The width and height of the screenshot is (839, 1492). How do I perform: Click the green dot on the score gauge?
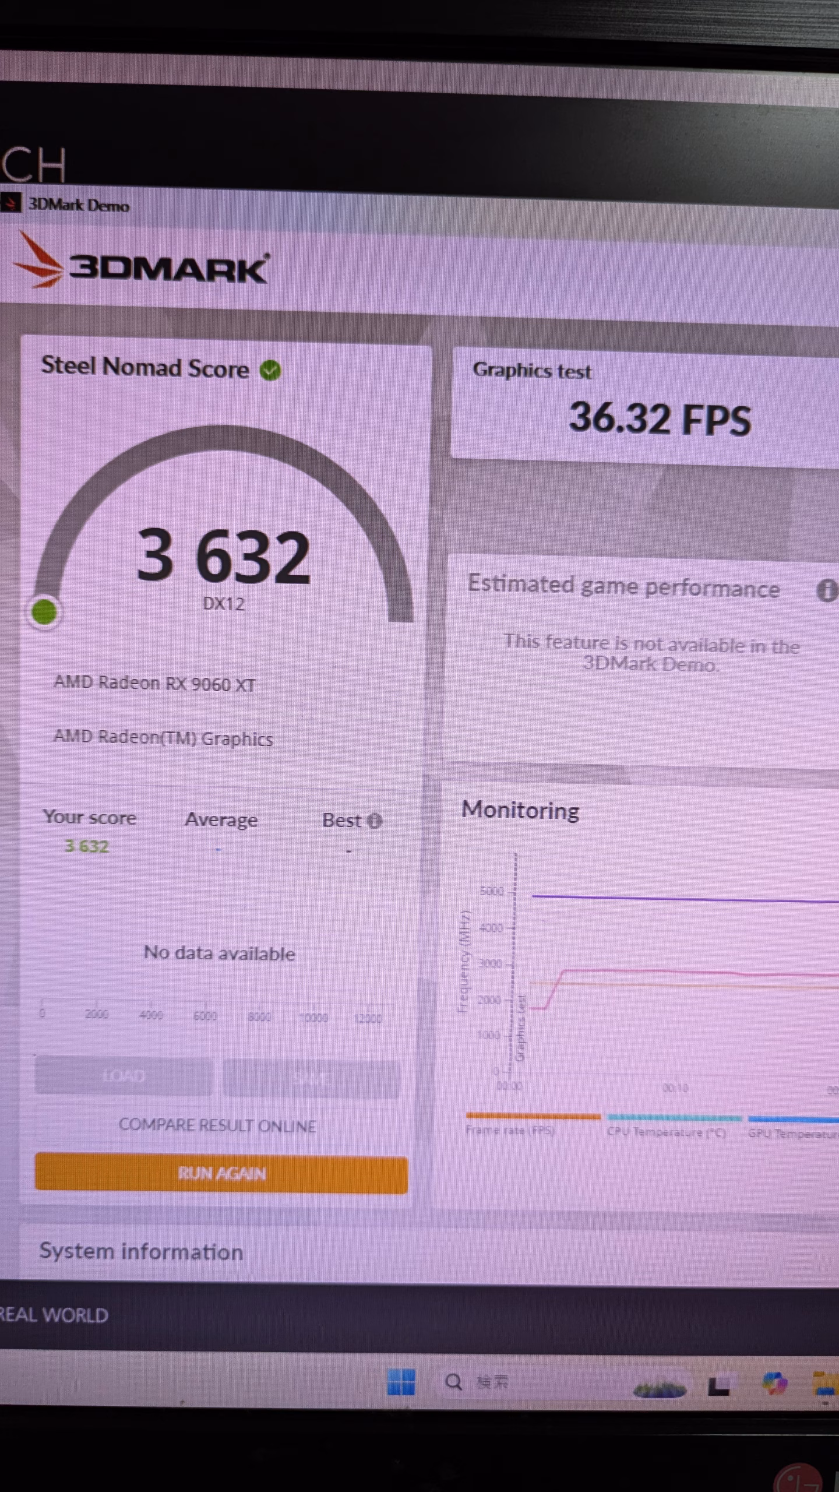point(44,612)
